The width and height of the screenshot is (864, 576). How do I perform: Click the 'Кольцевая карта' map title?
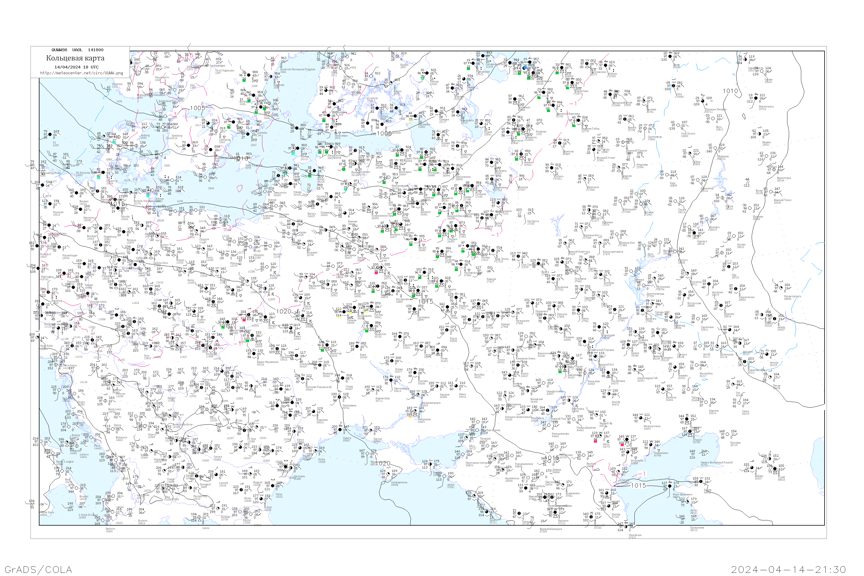click(75, 58)
